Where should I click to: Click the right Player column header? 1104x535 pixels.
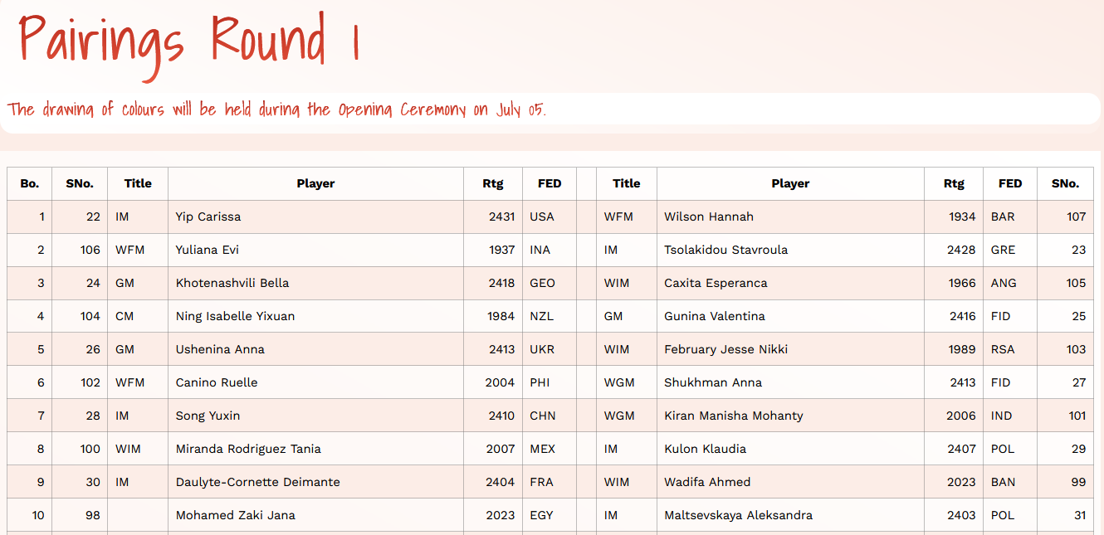(790, 183)
